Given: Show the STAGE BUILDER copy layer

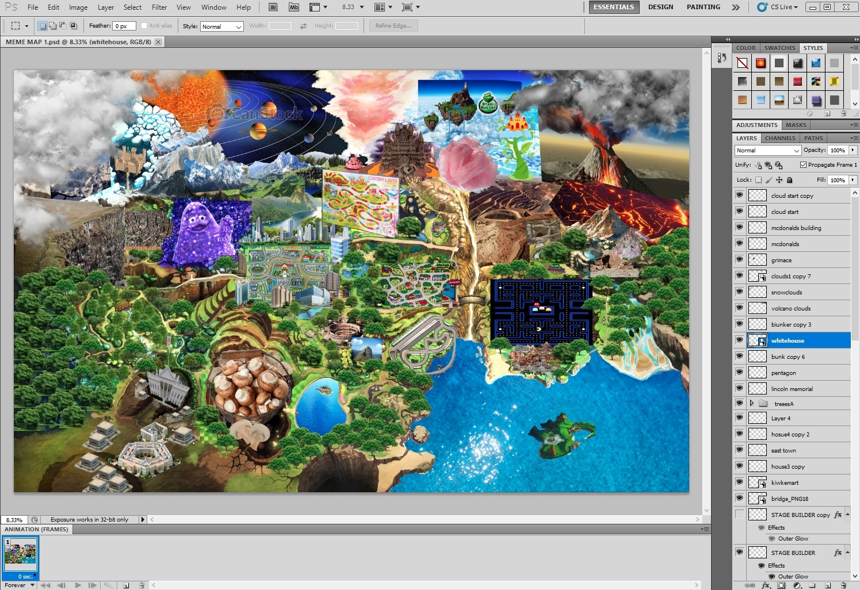Looking at the screenshot, I should coord(739,514).
